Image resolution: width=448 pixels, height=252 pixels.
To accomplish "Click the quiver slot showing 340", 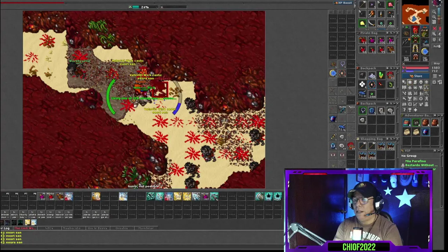I will [x=425, y=42].
